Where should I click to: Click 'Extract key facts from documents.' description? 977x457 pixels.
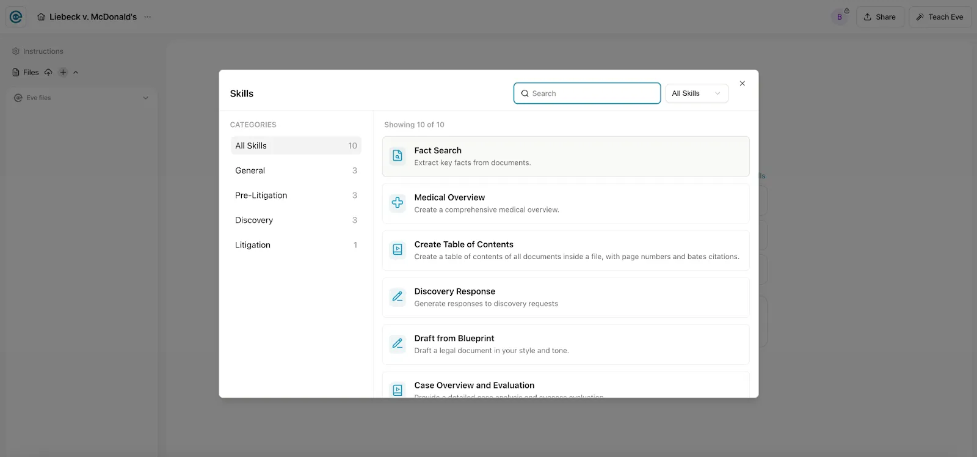point(473,163)
